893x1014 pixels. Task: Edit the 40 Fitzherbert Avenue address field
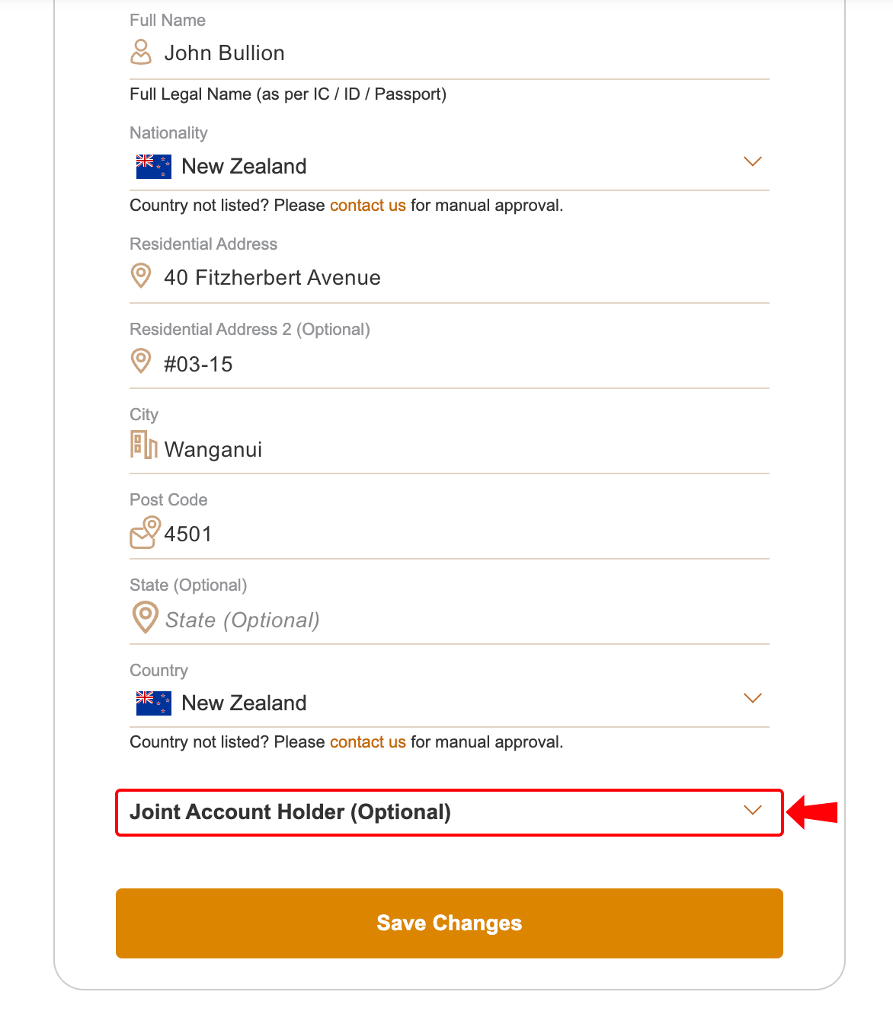(457, 278)
